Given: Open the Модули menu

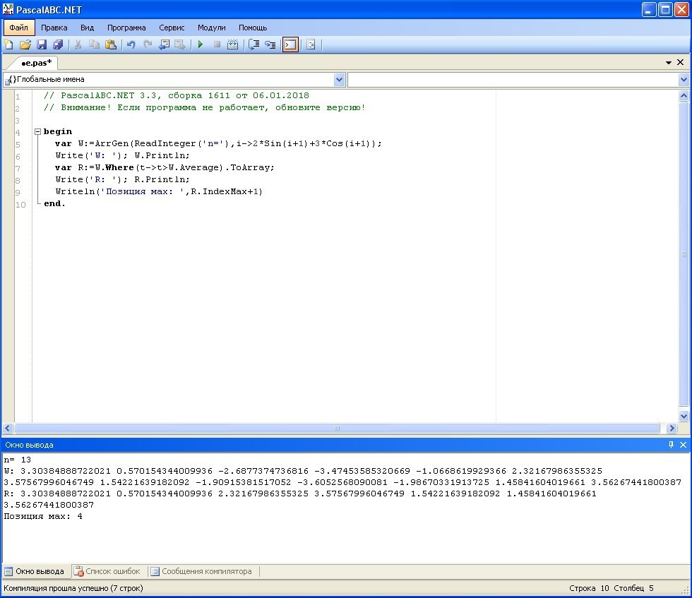Looking at the screenshot, I should 211,28.
